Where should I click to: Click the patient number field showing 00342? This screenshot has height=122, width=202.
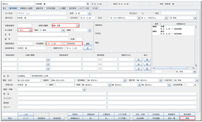pyautogui.click(x=19, y=4)
